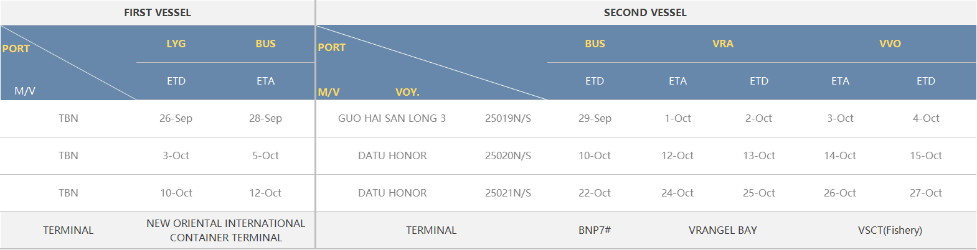This screenshot has height=250, width=977.
Task: Select voyage number 25020N/S
Action: (x=508, y=155)
